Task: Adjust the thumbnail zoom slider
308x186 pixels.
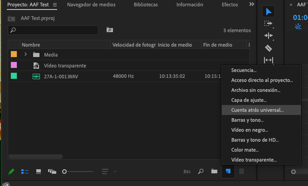Action: 64,172
